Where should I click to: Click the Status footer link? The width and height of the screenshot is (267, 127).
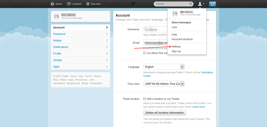pos(63,80)
